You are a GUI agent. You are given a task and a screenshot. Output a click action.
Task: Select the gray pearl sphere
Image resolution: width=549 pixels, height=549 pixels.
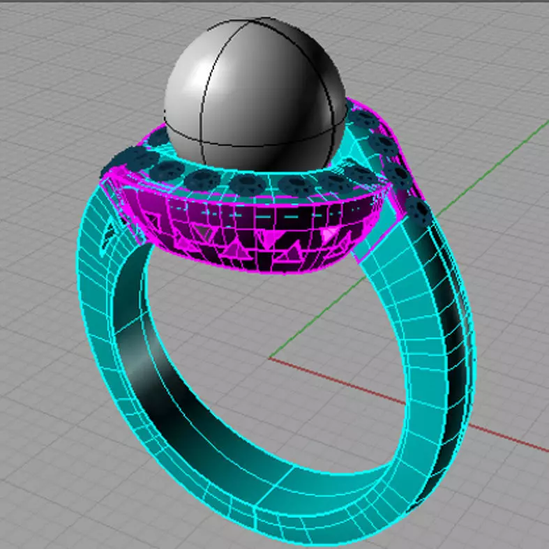pyautogui.click(x=255, y=95)
